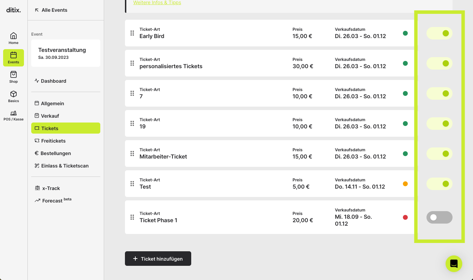Disable the Early Bird ticket toggle

pos(439,33)
